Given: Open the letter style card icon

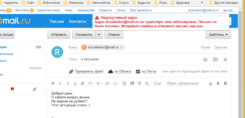Looking at the screenshot, I should click(225, 83).
